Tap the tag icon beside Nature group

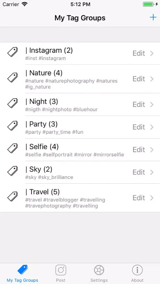(13, 78)
